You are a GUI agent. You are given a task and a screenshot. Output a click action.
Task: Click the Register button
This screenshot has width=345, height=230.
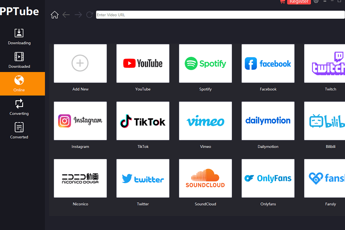[x=299, y=2]
